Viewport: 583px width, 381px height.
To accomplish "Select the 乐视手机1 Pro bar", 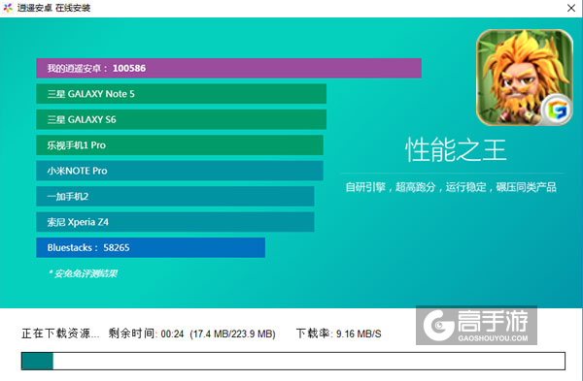I will [x=180, y=145].
